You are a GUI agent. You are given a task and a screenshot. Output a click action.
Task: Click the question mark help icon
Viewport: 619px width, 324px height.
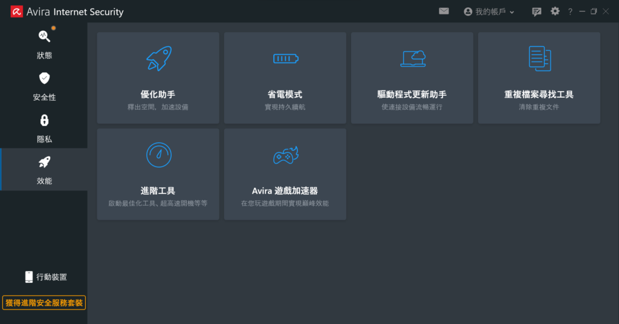pyautogui.click(x=570, y=11)
